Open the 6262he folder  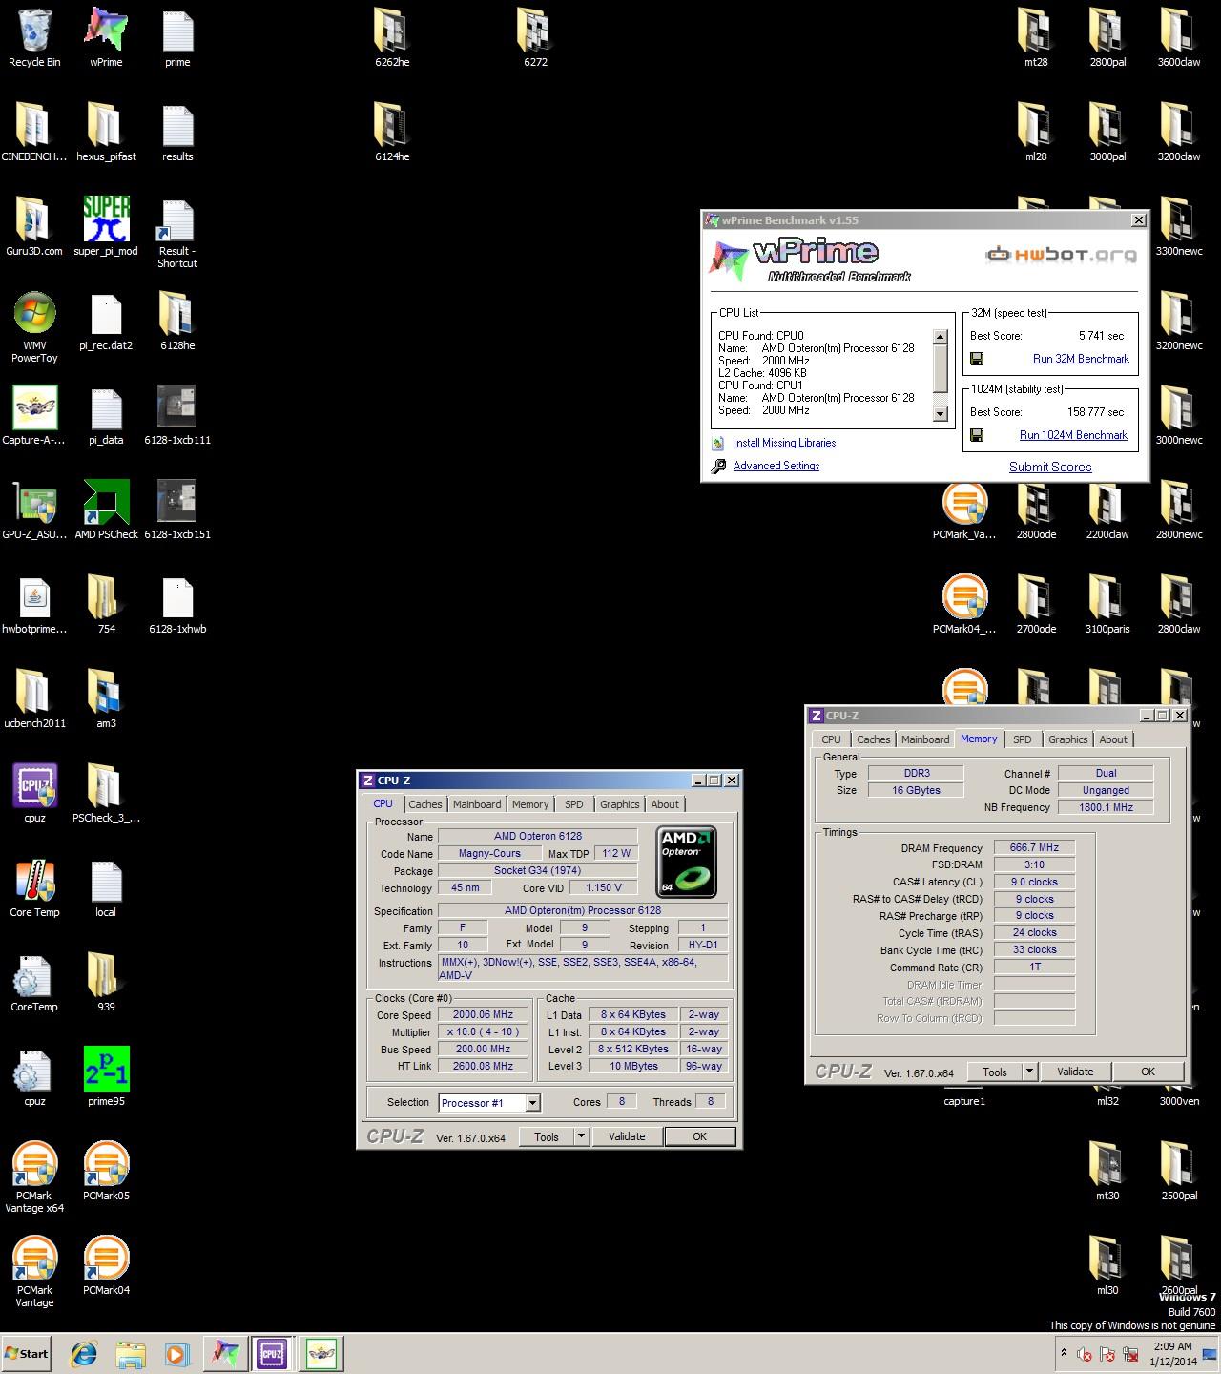tap(392, 37)
